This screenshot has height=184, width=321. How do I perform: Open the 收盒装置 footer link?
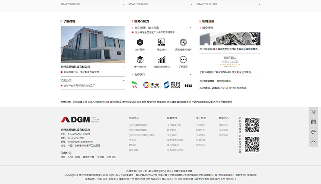[x=134, y=150]
